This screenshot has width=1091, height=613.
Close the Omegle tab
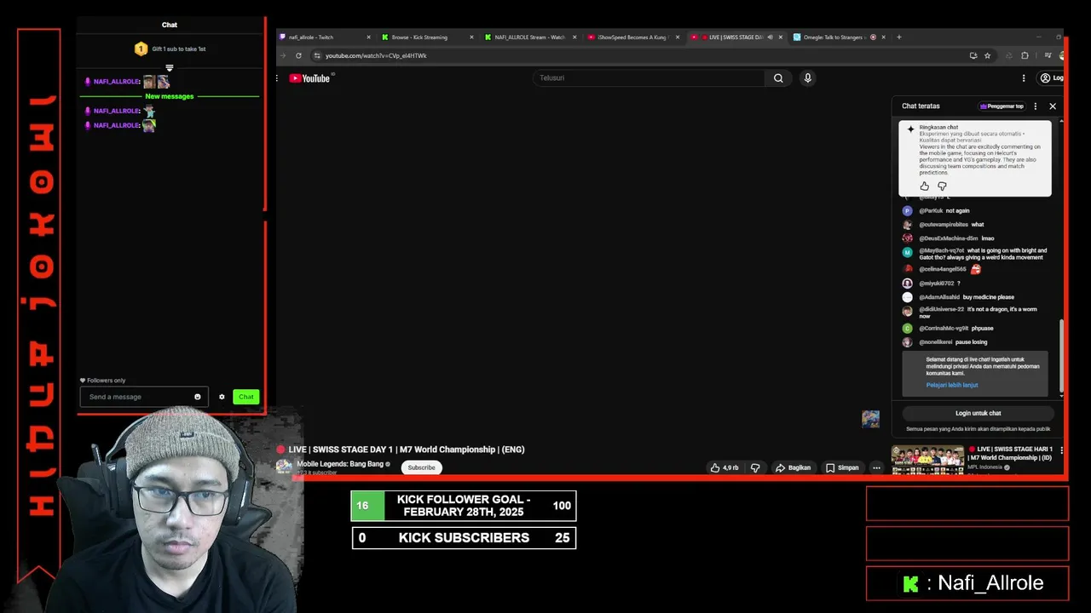click(x=883, y=37)
